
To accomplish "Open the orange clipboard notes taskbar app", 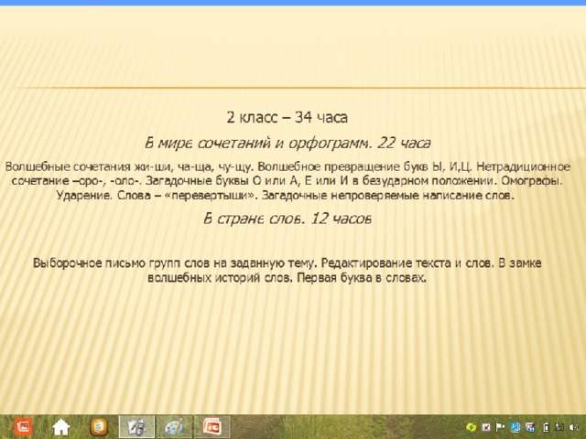I will (99, 427).
